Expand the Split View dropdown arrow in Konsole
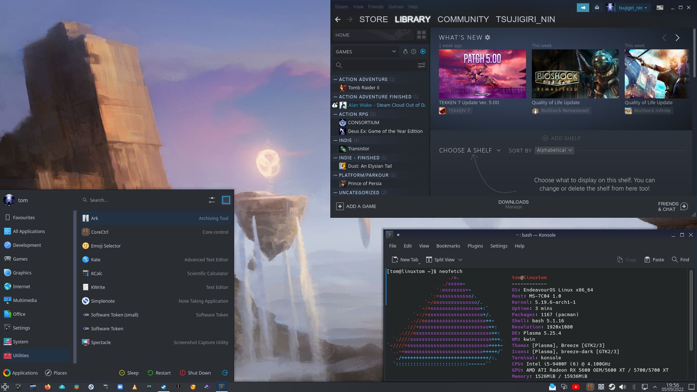 point(460,260)
